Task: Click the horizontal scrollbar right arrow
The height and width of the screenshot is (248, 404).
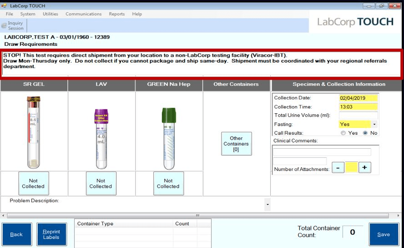Action: point(399,216)
